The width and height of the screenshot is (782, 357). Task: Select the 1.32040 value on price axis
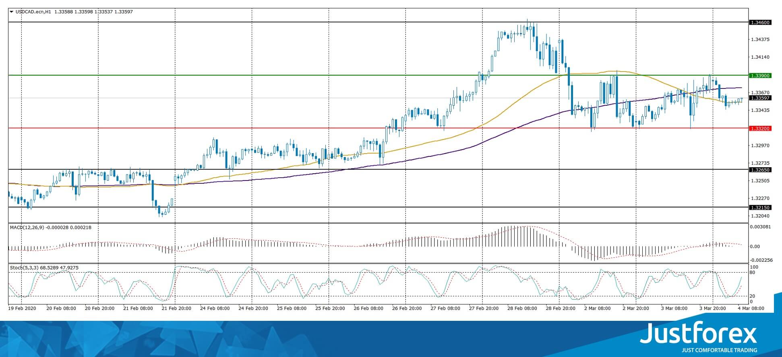[760, 216]
